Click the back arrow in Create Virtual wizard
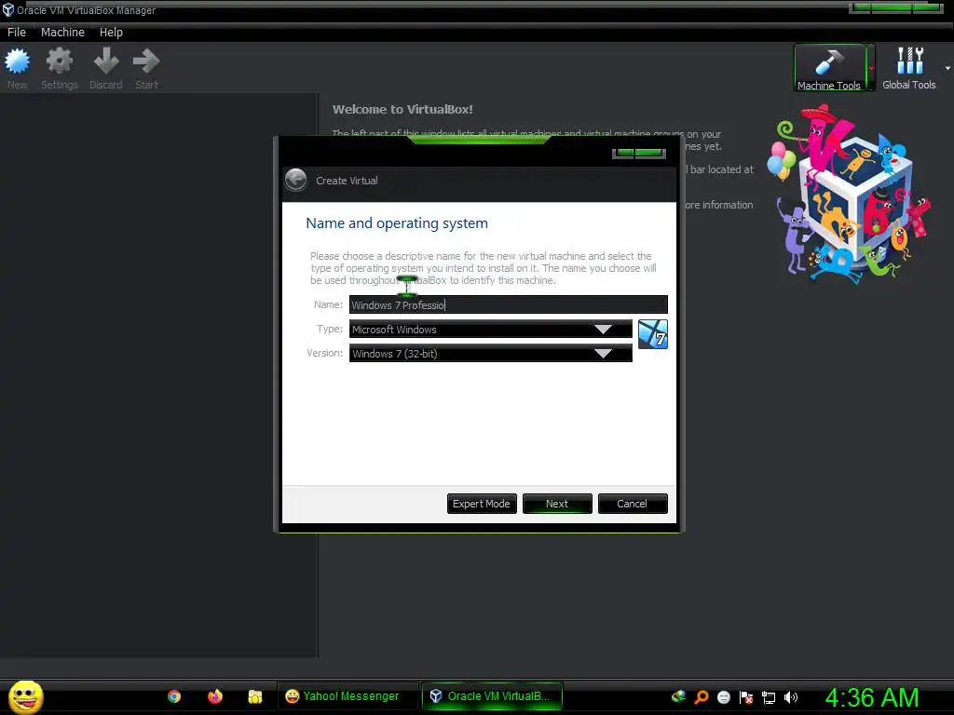 click(296, 180)
